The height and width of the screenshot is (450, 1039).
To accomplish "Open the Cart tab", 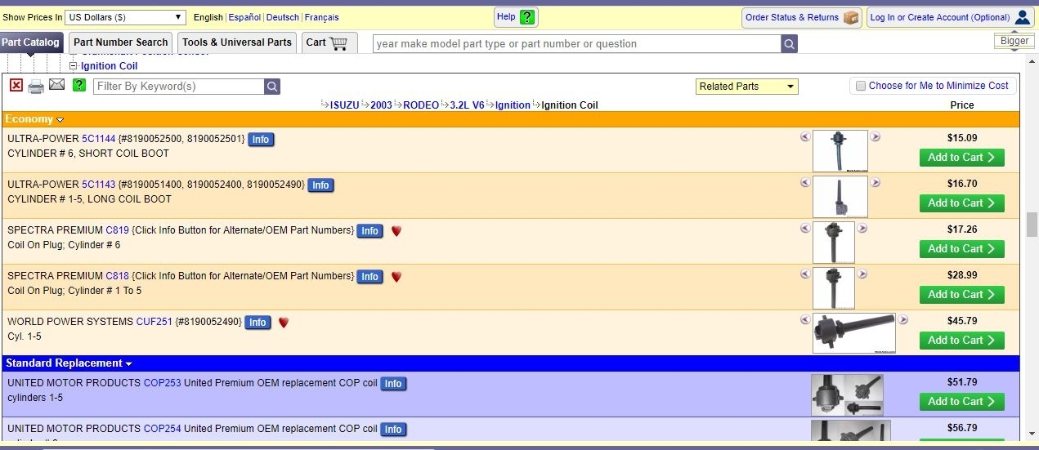I will 330,42.
